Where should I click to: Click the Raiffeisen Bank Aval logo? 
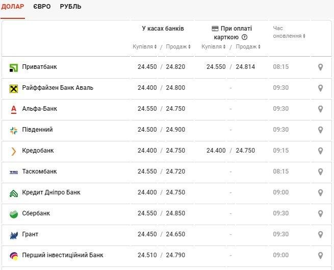click(14, 88)
